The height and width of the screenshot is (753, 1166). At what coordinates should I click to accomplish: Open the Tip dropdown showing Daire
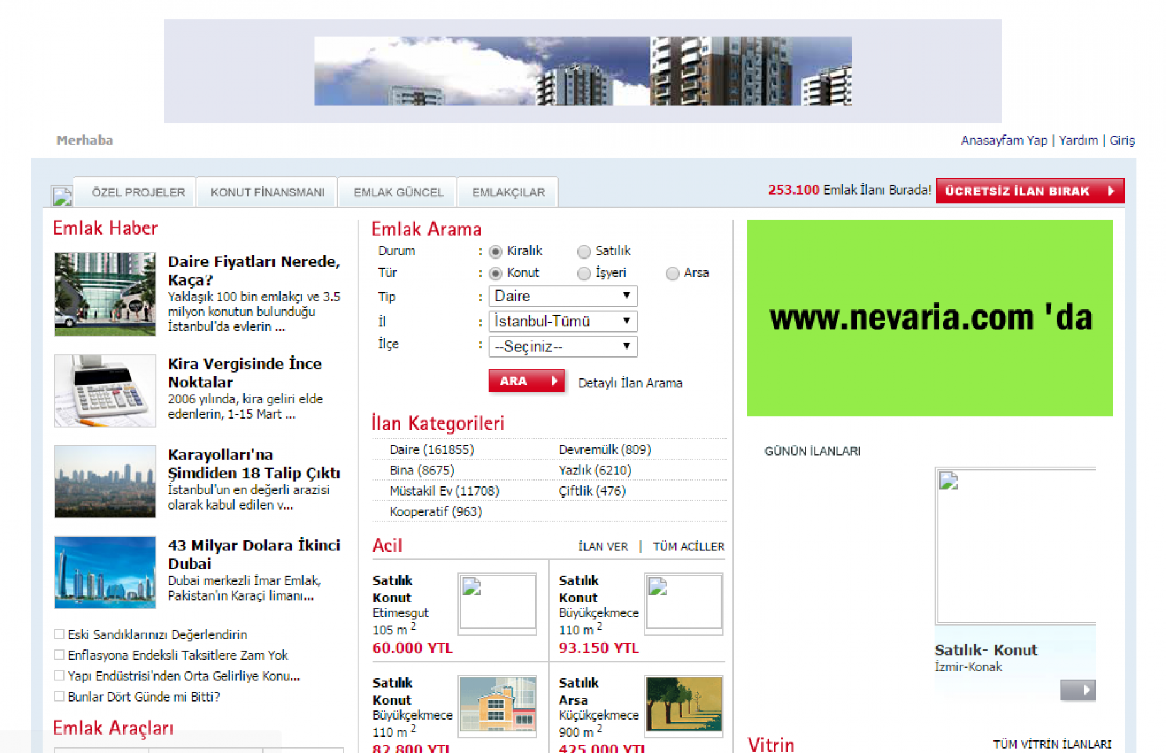[x=562, y=296]
